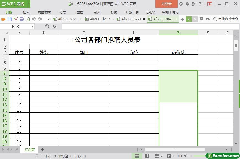Click the title ××公司各部门拟聘人员表
Screen dimensions: 240x159
104,40
